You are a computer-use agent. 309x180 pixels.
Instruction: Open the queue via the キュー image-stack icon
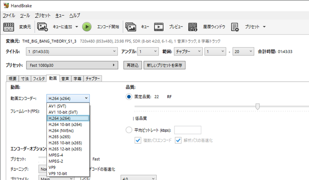pyautogui.click(x=131, y=27)
